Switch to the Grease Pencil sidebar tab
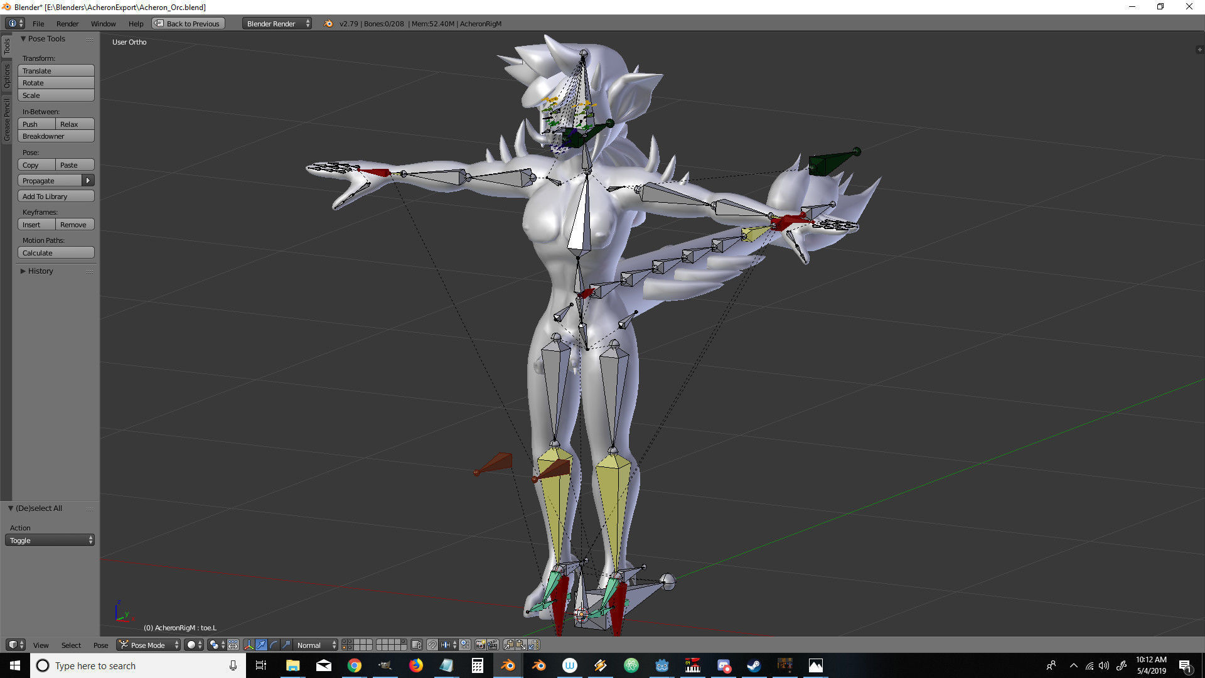Screen dimensions: 1205x678 tap(6, 119)
